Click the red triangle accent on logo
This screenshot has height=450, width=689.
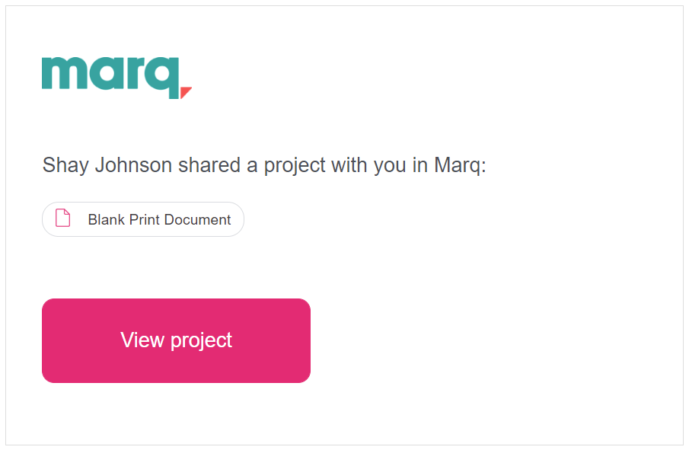pos(186,92)
